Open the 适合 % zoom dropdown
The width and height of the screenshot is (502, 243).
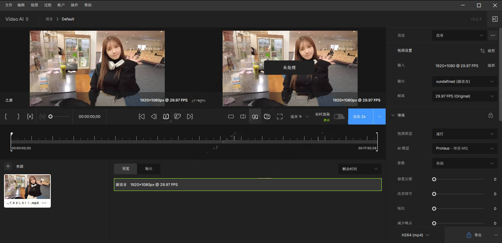coord(299,116)
